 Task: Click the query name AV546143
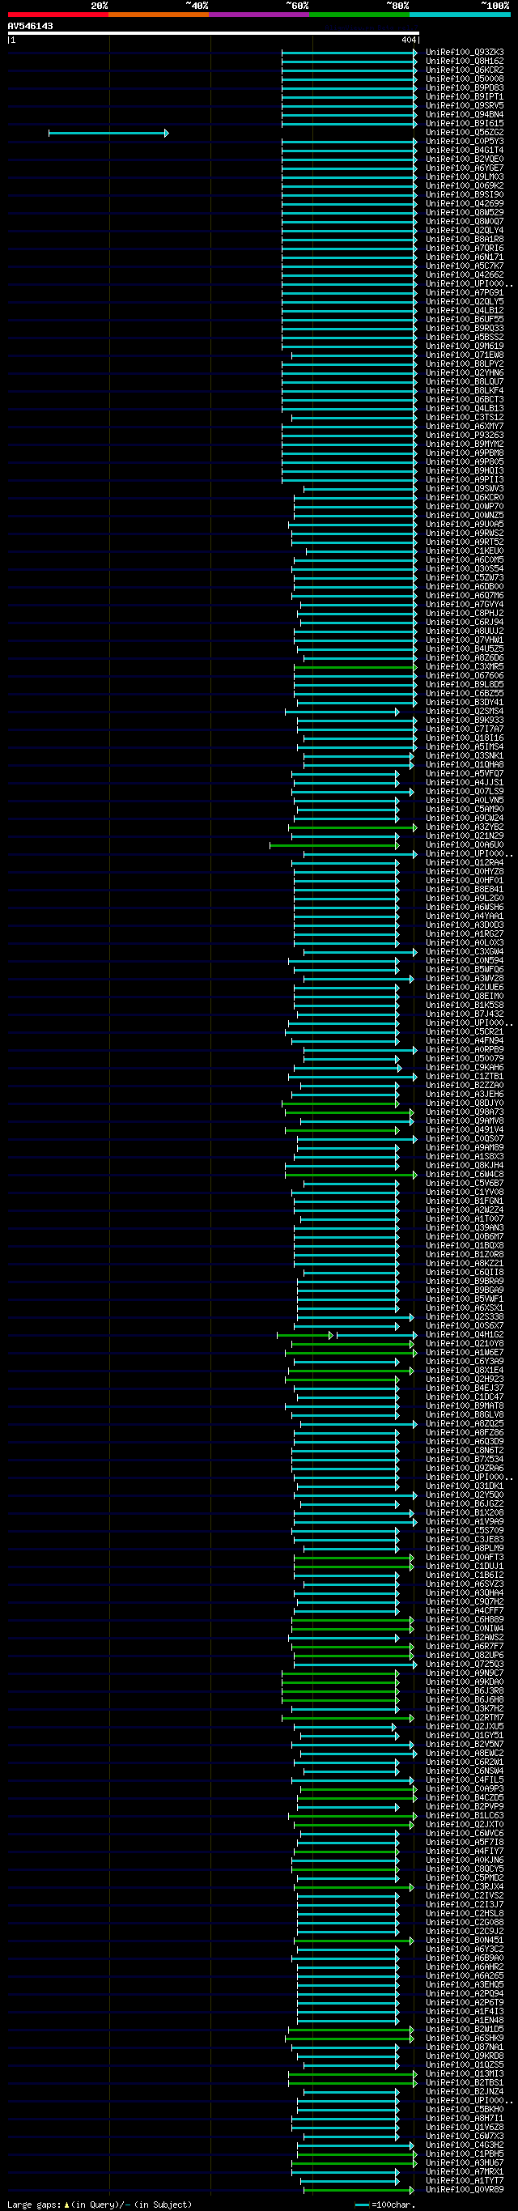point(30,26)
